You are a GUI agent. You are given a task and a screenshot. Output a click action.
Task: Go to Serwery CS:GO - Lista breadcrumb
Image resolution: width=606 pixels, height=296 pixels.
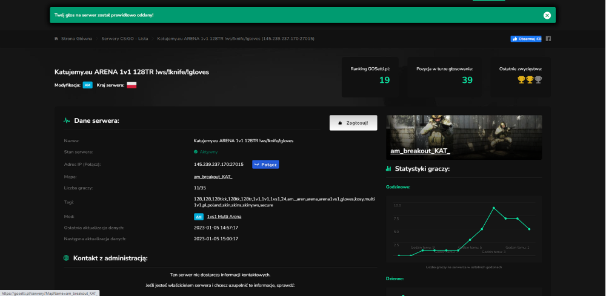(124, 39)
